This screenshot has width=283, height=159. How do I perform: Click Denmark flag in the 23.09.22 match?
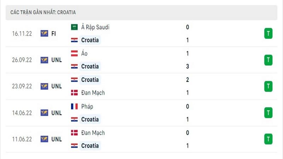click(x=74, y=93)
